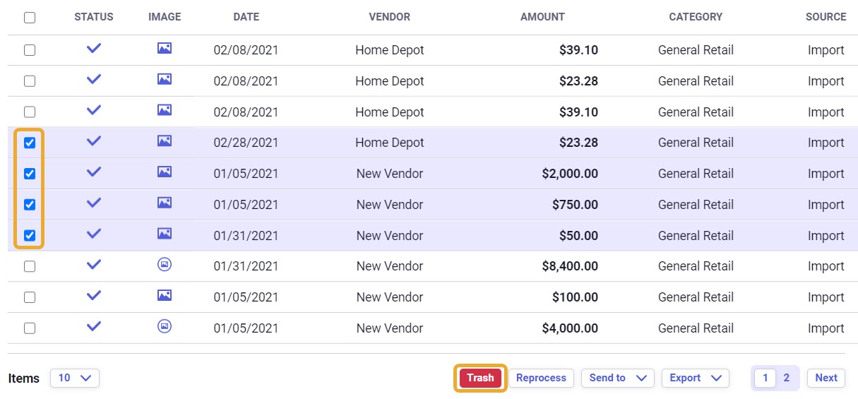Click the Reprocess button
The width and height of the screenshot is (858, 399).
[541, 378]
